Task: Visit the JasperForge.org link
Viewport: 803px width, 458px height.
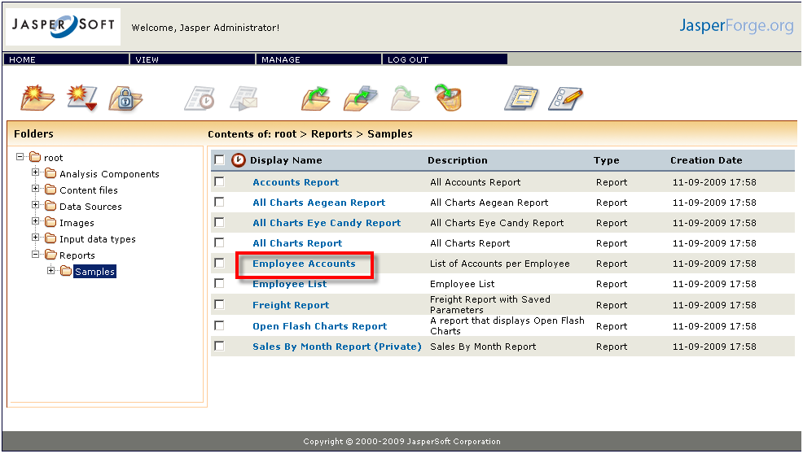Action: click(736, 25)
